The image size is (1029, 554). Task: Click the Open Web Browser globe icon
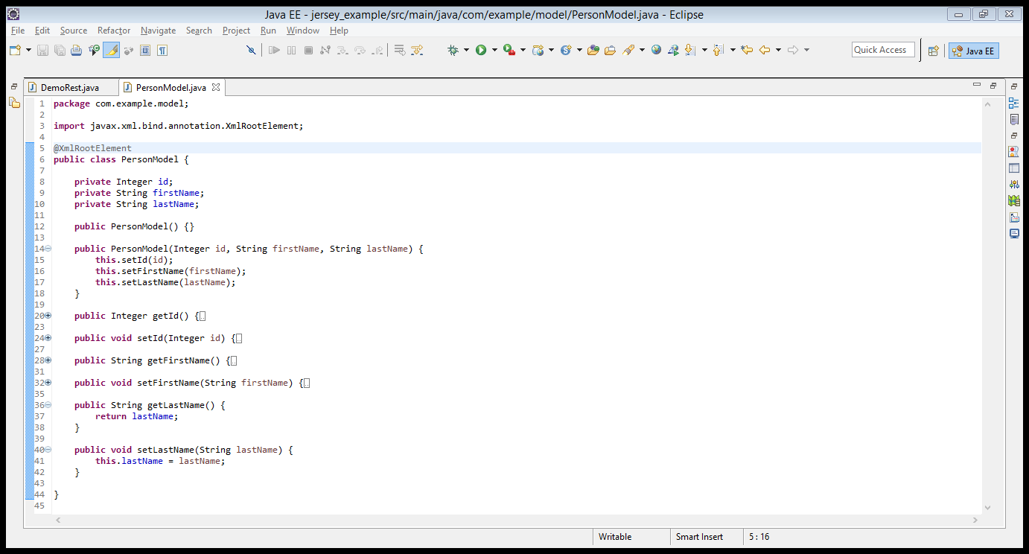(x=656, y=50)
